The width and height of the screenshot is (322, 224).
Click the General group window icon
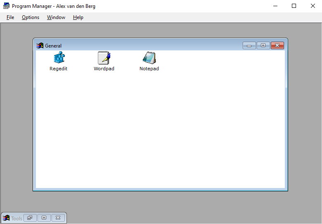(x=40, y=45)
